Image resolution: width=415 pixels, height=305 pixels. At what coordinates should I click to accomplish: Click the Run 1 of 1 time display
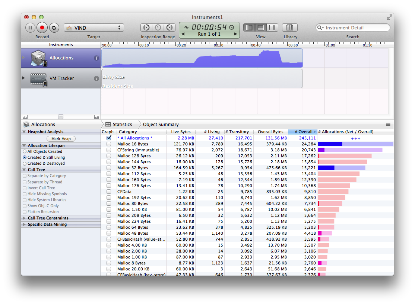209,30
